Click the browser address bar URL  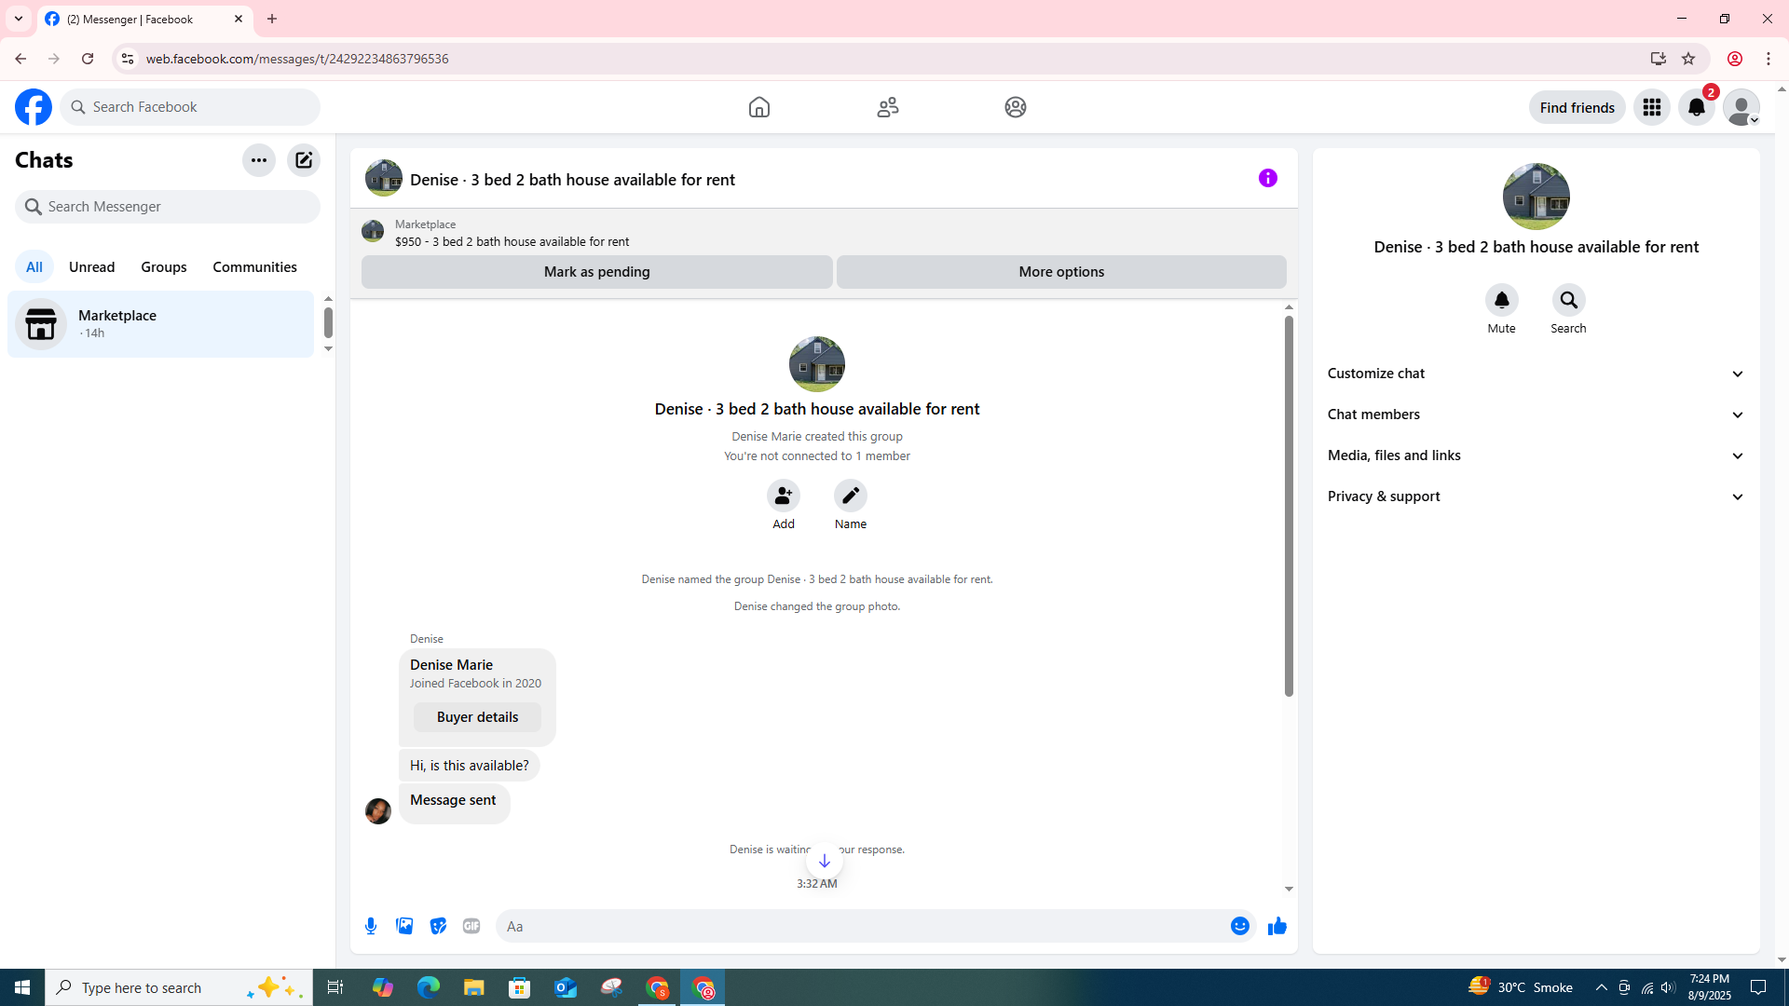297,59
